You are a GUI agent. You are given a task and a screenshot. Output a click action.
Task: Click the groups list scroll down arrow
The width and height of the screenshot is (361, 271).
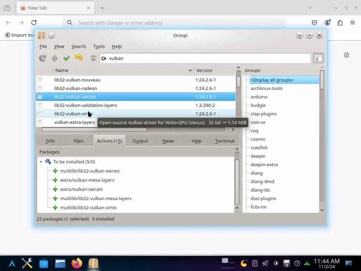pos(322,210)
